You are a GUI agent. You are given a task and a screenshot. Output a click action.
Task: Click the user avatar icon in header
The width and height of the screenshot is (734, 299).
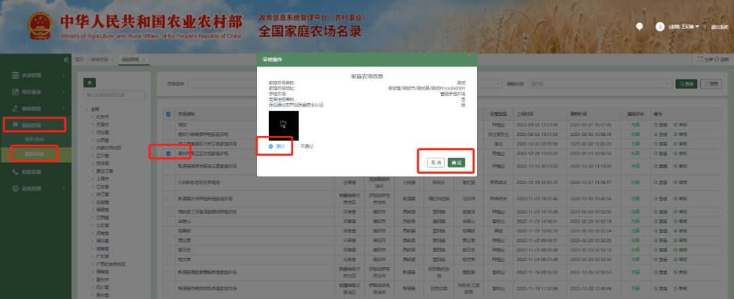(x=660, y=27)
